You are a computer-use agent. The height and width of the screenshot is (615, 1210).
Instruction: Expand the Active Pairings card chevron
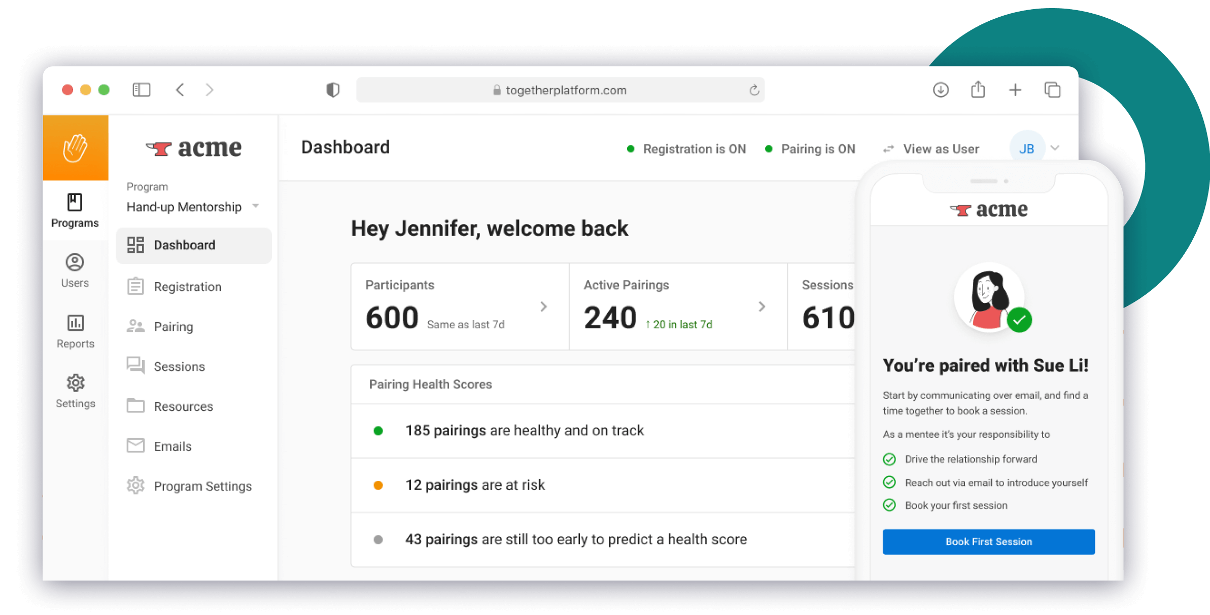pos(762,306)
